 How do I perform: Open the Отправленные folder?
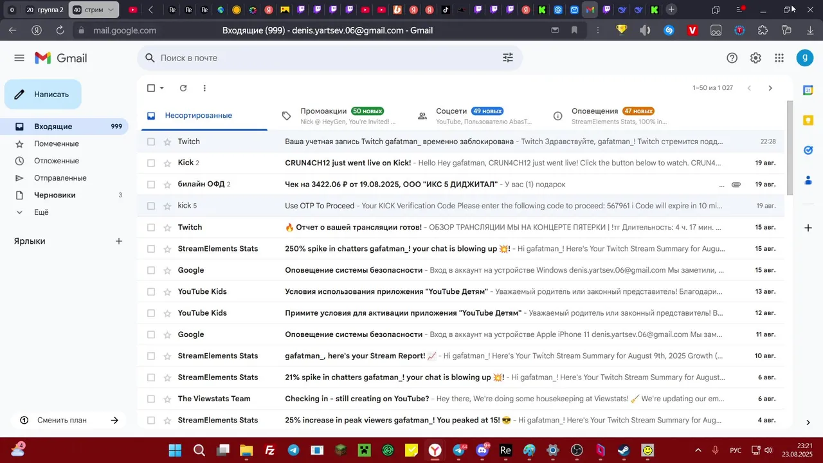click(64, 178)
